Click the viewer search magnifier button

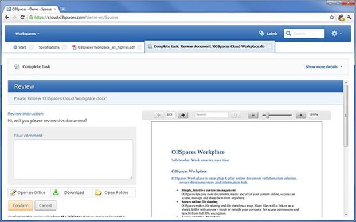click(x=236, y=115)
